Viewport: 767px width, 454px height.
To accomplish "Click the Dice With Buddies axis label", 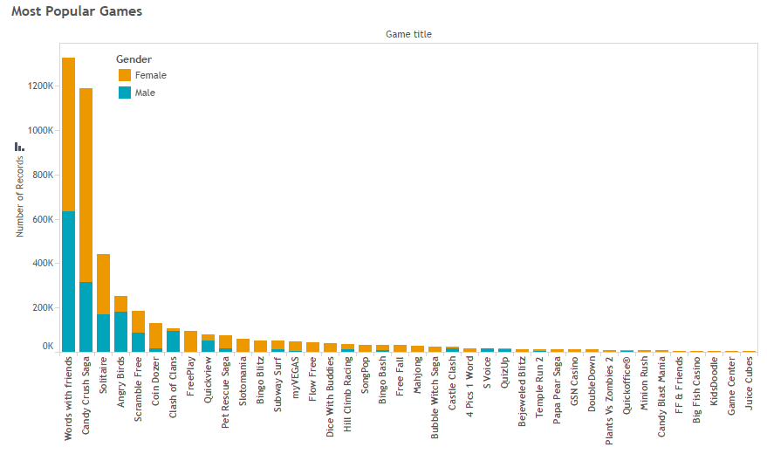I will [x=330, y=396].
